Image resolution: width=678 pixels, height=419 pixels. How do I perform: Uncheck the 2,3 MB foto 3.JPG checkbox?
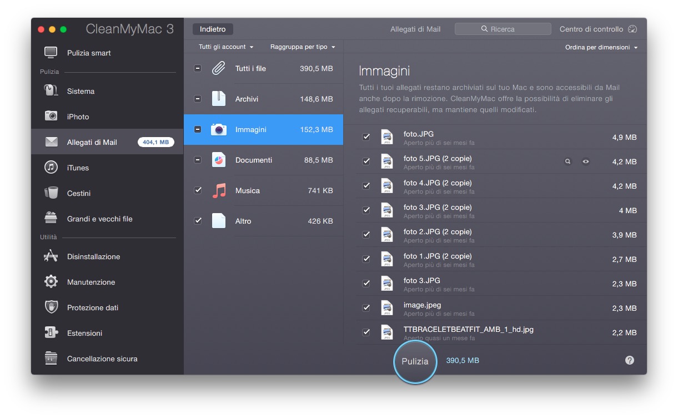tap(366, 284)
